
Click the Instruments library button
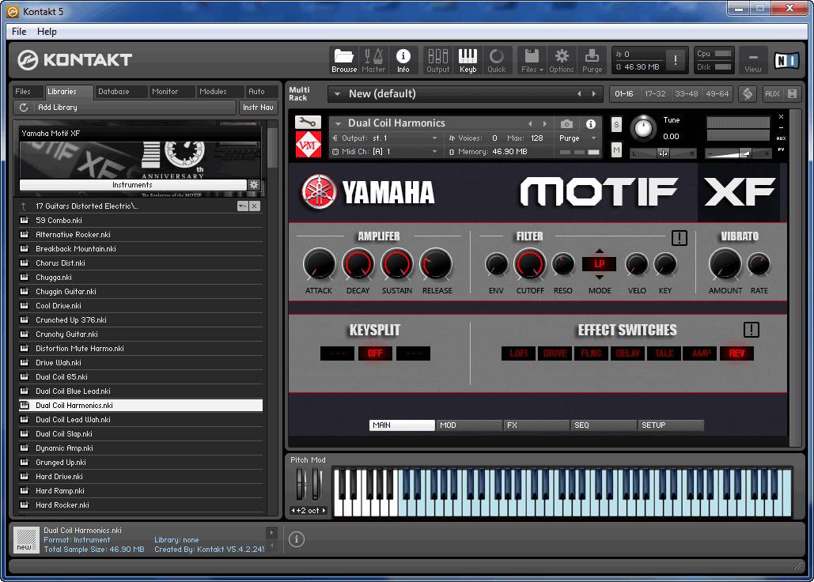[132, 185]
